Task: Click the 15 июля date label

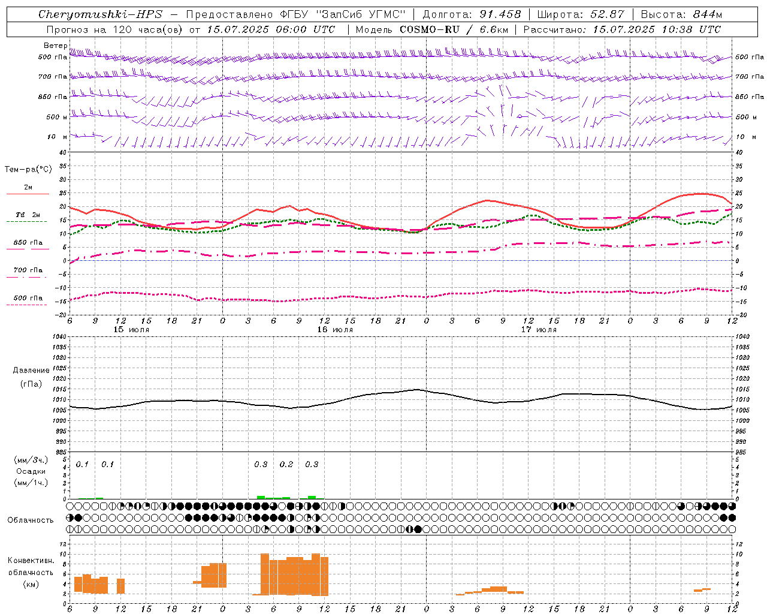Action: tap(131, 330)
